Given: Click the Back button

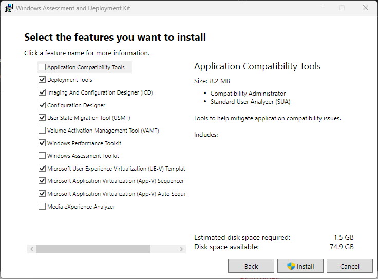Looking at the screenshot, I should (251, 266).
